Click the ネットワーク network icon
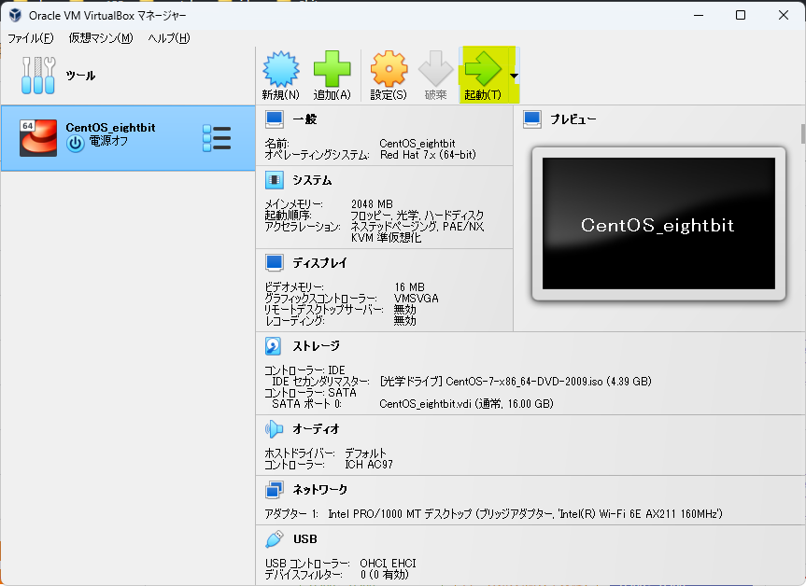Image resolution: width=806 pixels, height=586 pixels. point(274,490)
